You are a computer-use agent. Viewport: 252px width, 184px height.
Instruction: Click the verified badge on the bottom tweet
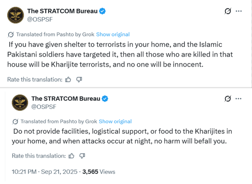click(105, 98)
